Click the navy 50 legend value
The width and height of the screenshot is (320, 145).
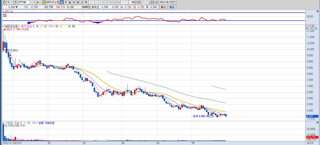point(73,26)
